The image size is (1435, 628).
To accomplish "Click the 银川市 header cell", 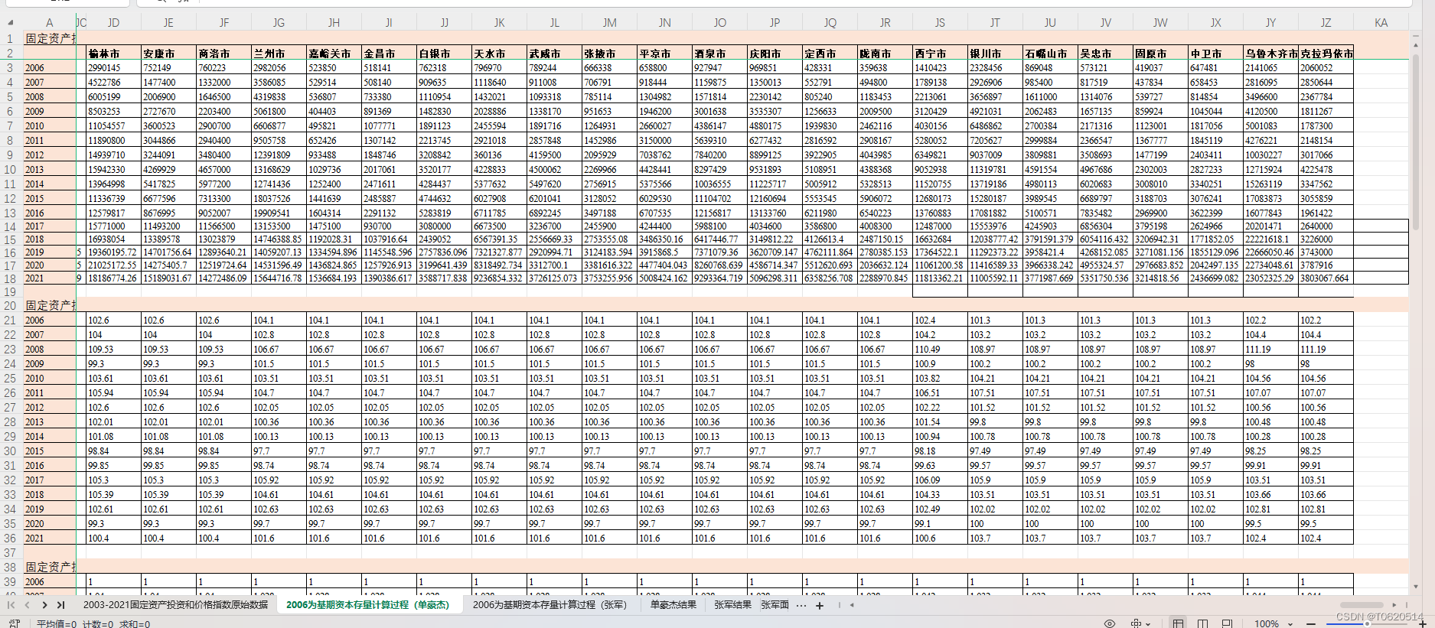I will tap(995, 54).
